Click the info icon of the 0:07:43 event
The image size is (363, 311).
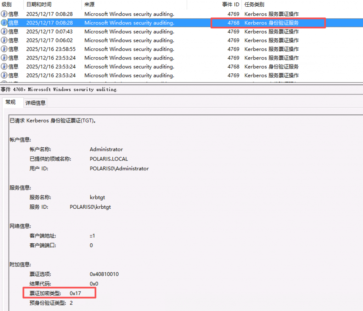click(4, 32)
